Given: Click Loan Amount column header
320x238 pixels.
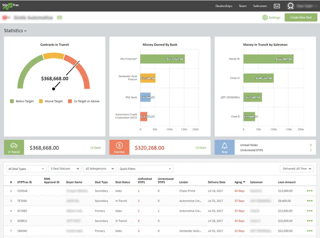Looking at the screenshot, I should click(x=287, y=182).
